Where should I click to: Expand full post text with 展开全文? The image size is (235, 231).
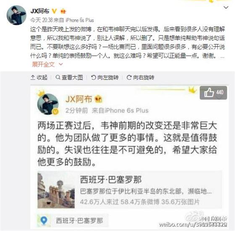point(43,65)
